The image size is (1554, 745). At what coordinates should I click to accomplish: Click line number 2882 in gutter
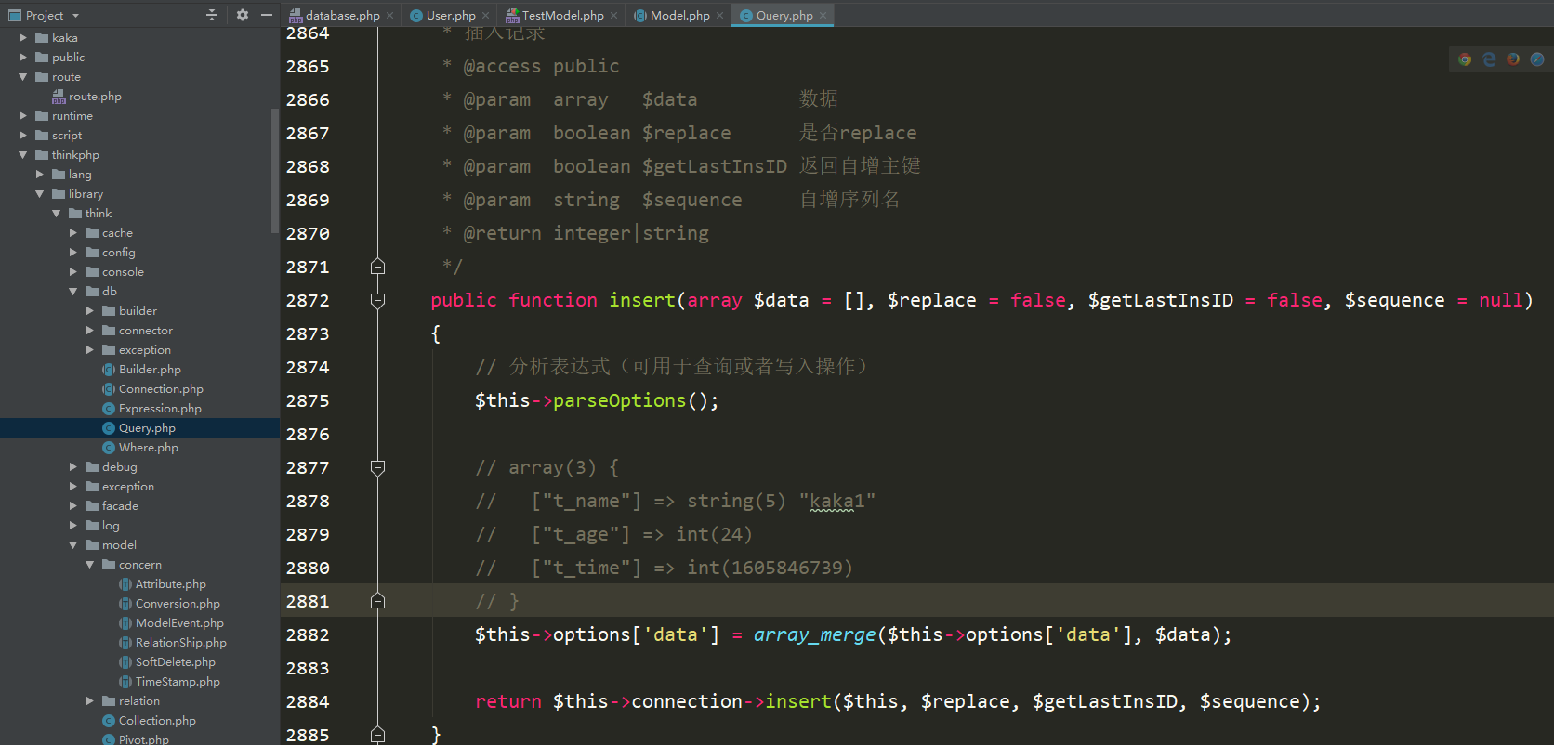point(308,634)
